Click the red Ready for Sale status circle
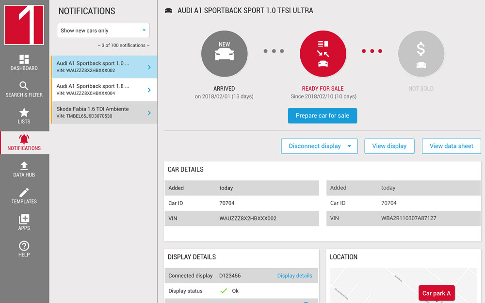 point(323,53)
